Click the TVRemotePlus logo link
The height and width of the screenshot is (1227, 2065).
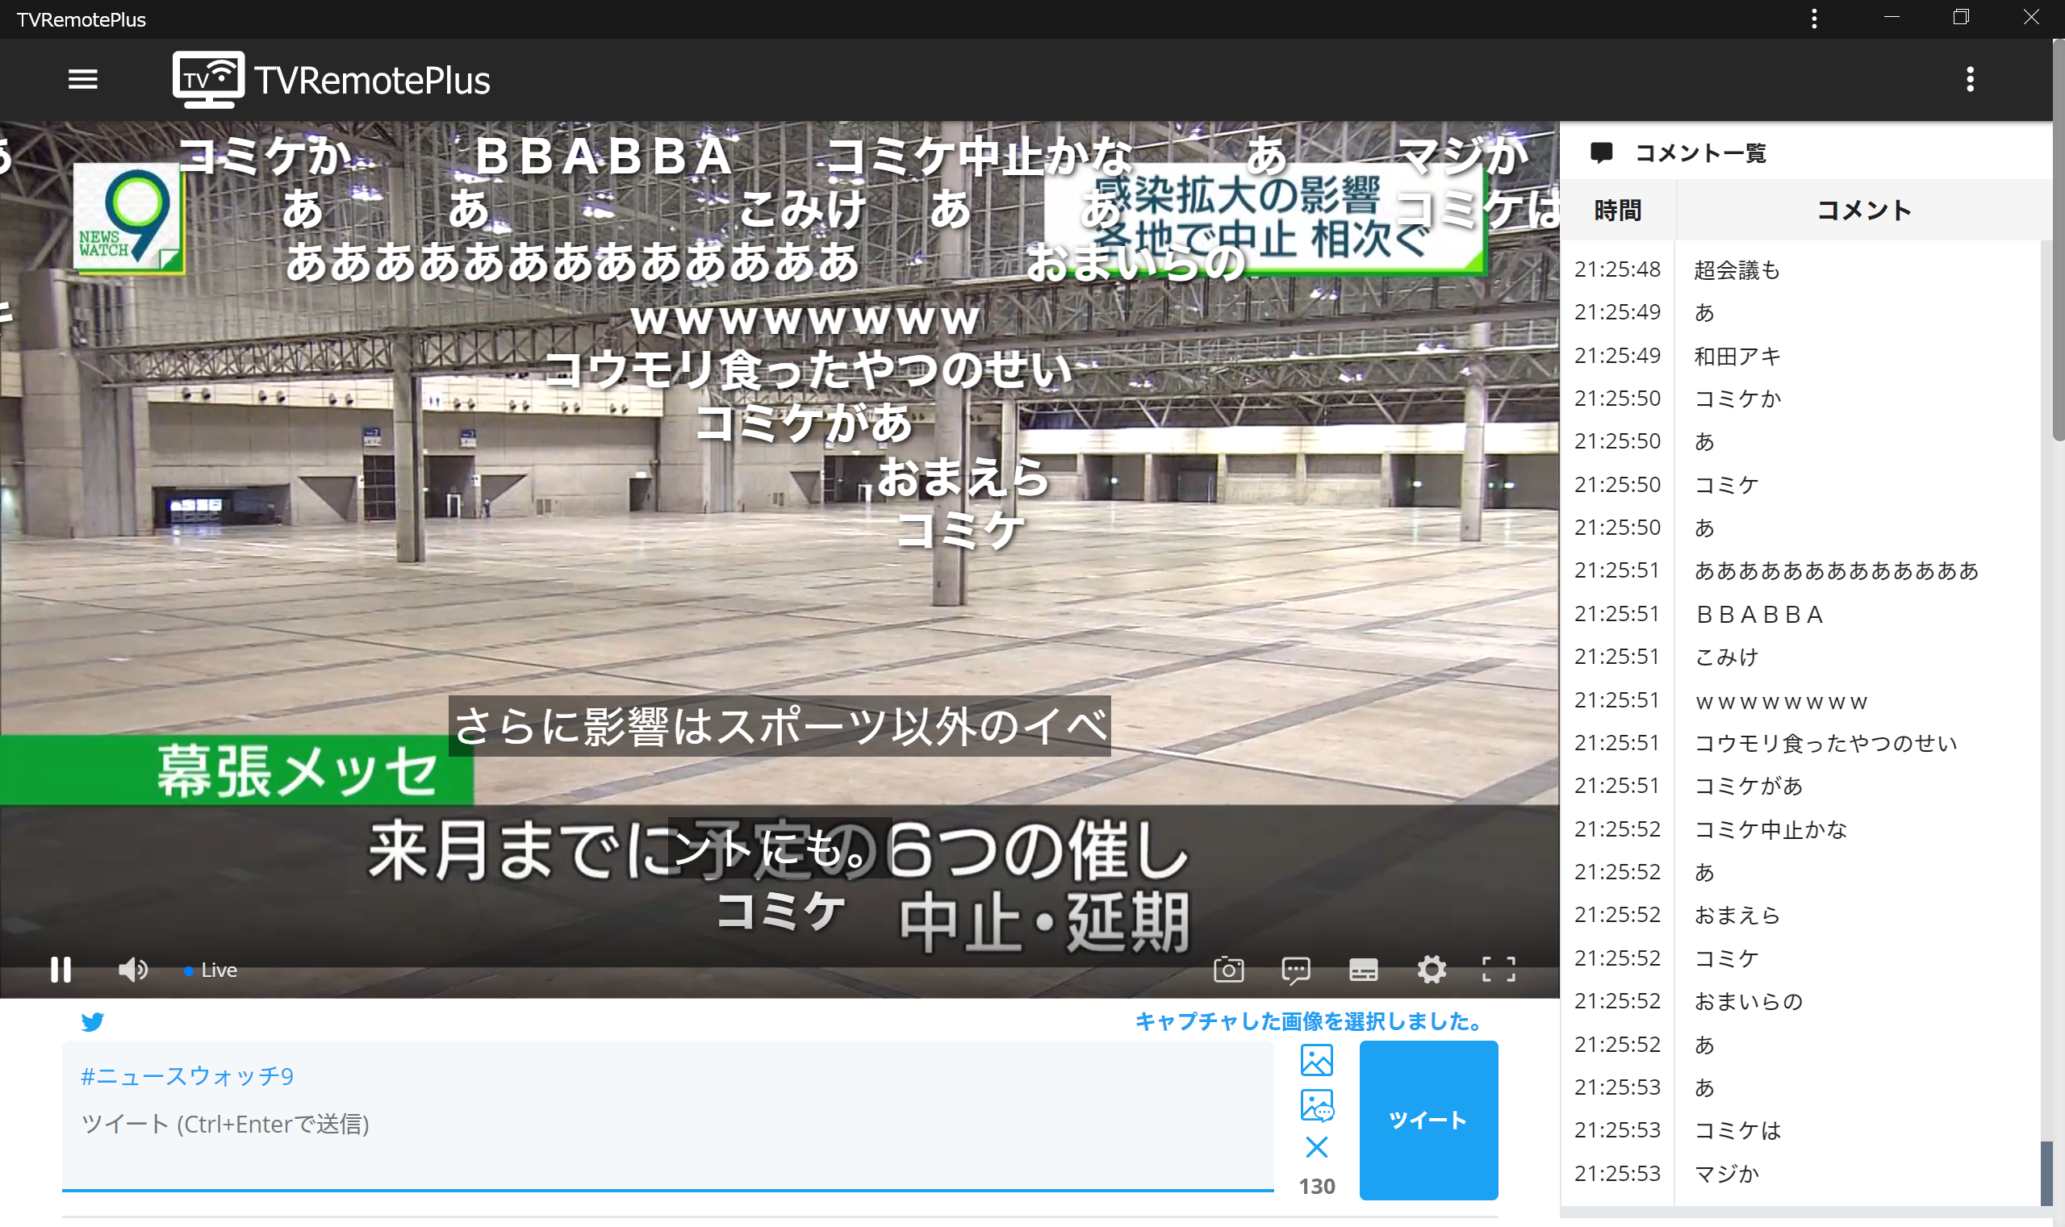[x=331, y=79]
